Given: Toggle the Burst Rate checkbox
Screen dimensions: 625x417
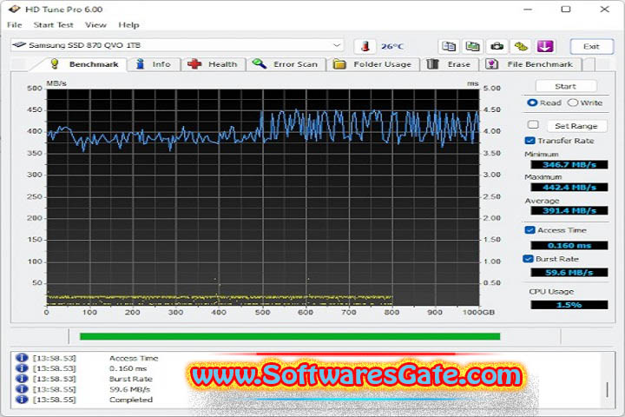Looking at the screenshot, I should tap(528, 259).
